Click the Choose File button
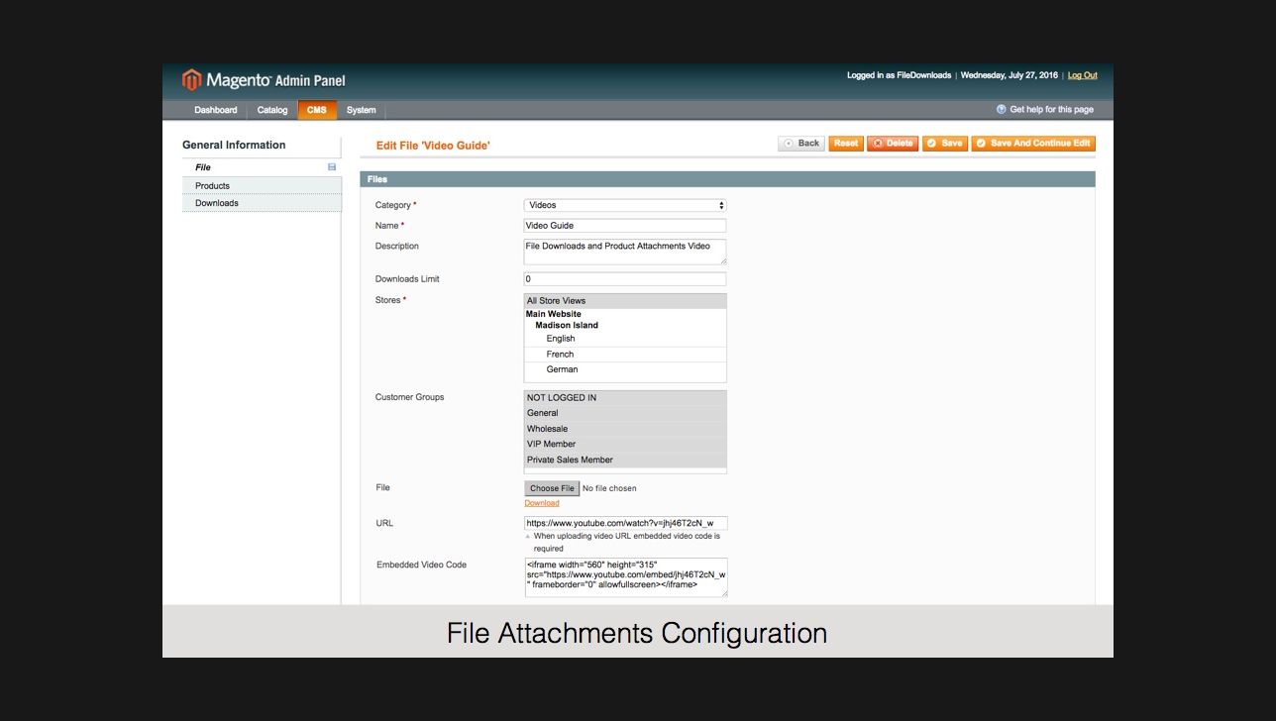 [552, 488]
